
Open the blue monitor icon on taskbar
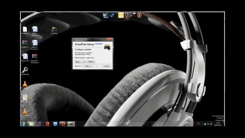click(x=55, y=124)
